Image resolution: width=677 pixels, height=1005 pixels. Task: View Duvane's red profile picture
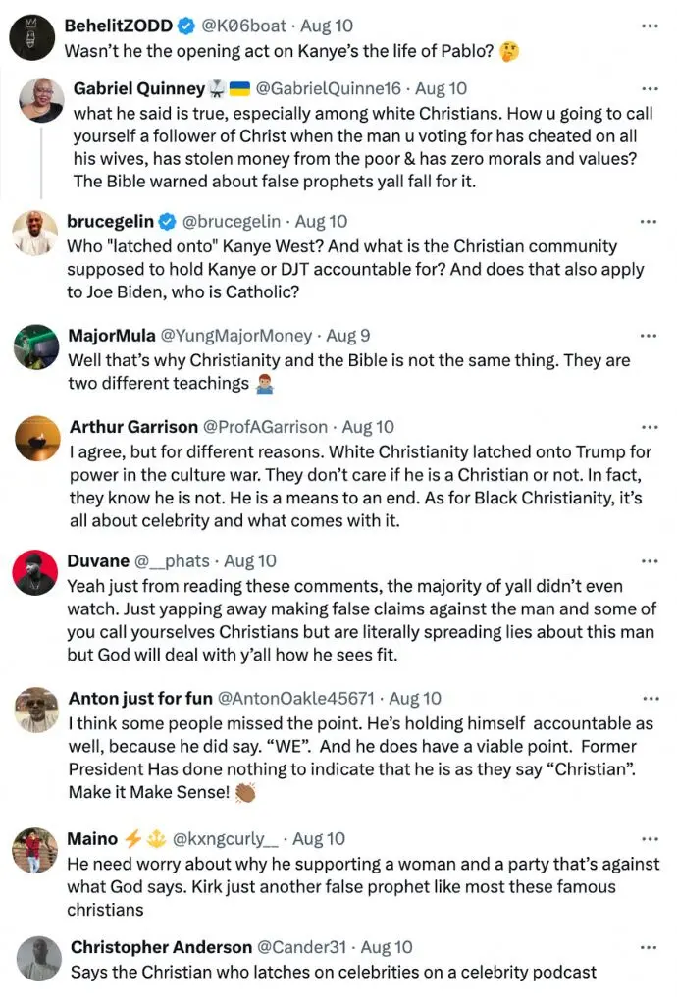tap(35, 572)
